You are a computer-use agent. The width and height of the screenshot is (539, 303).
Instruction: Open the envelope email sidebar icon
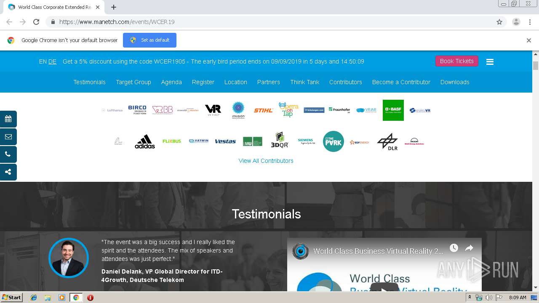8,137
